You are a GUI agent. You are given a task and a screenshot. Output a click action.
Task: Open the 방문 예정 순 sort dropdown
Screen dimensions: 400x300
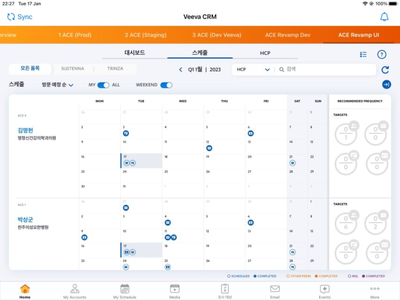coord(57,85)
